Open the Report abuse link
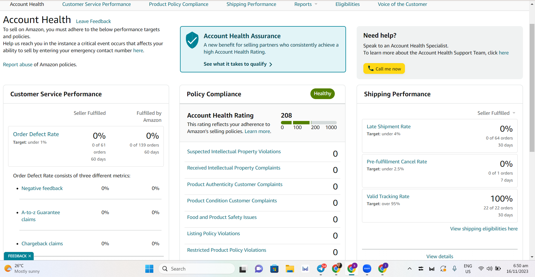The image size is (535, 277). [x=18, y=65]
